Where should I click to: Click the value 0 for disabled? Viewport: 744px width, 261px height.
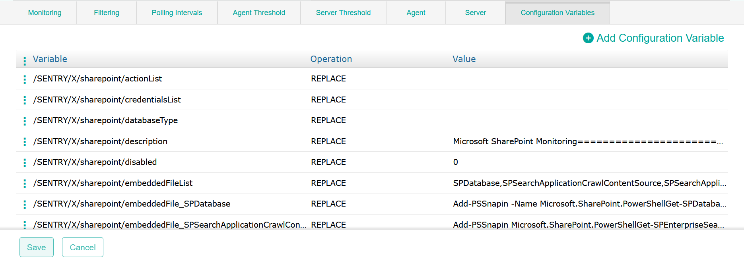tap(456, 162)
